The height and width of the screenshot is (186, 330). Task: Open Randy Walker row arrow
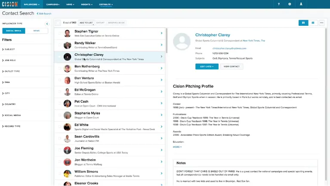coord(161,45)
